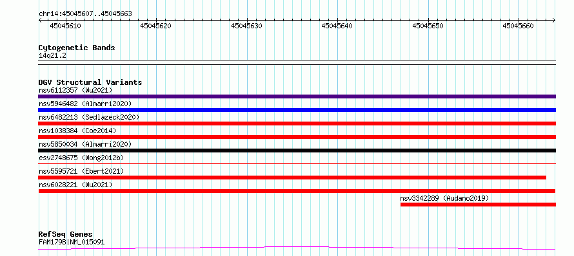Select the dark purple nsv6112357 variant bar
Viewport: 574px width, 256px height.
(x=297, y=96)
